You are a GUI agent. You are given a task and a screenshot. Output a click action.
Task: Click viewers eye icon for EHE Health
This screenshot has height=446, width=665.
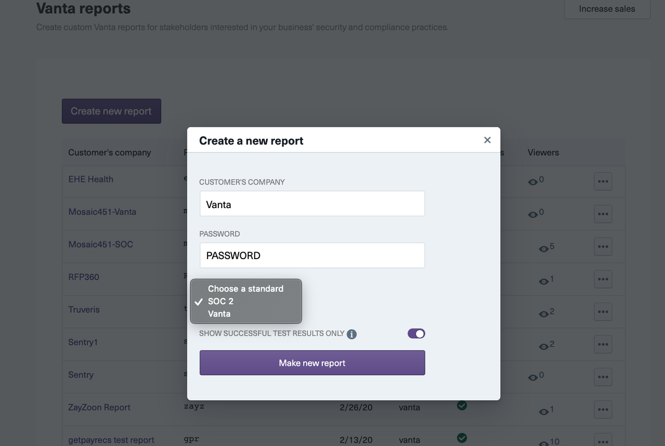(x=533, y=182)
